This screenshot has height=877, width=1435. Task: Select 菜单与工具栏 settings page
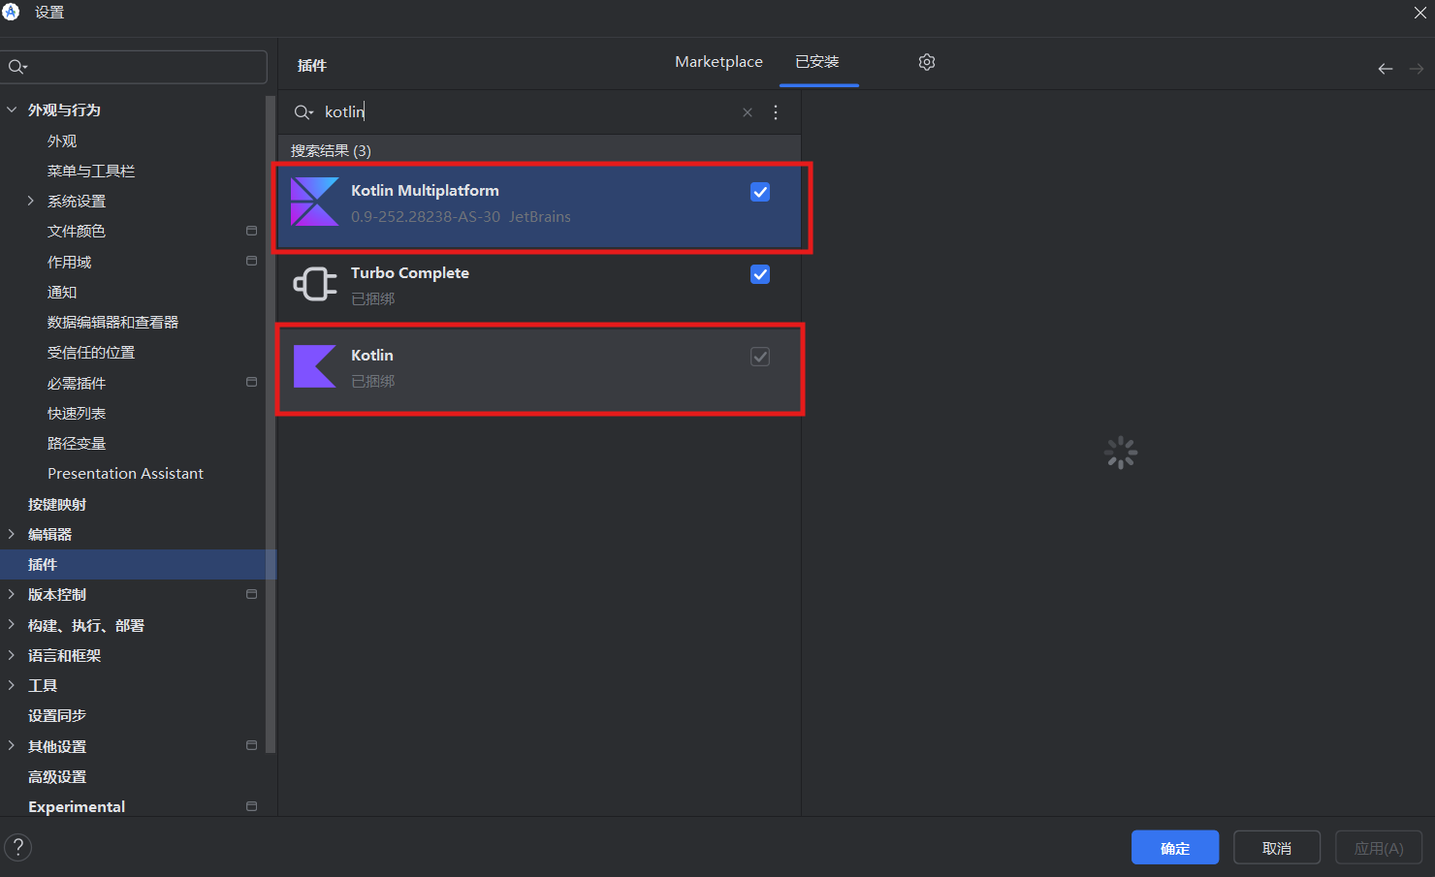[x=91, y=171]
